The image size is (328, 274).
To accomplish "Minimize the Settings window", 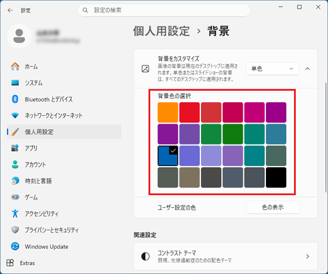I will point(281,7).
